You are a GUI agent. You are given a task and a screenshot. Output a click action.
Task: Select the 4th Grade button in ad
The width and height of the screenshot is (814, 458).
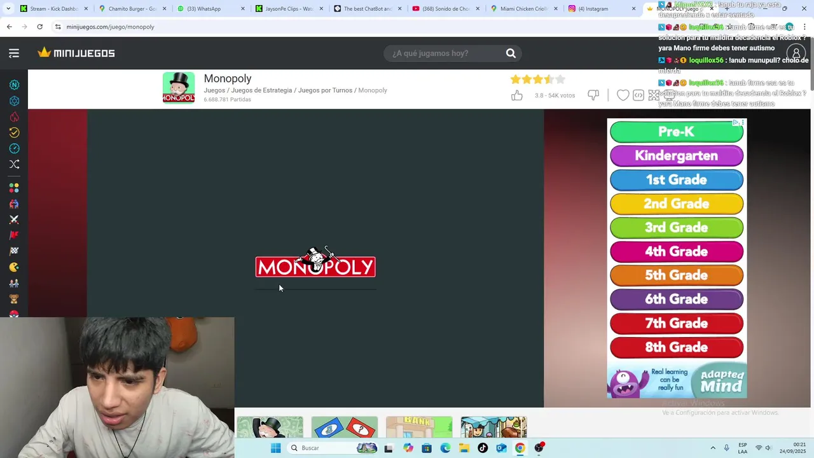click(677, 252)
